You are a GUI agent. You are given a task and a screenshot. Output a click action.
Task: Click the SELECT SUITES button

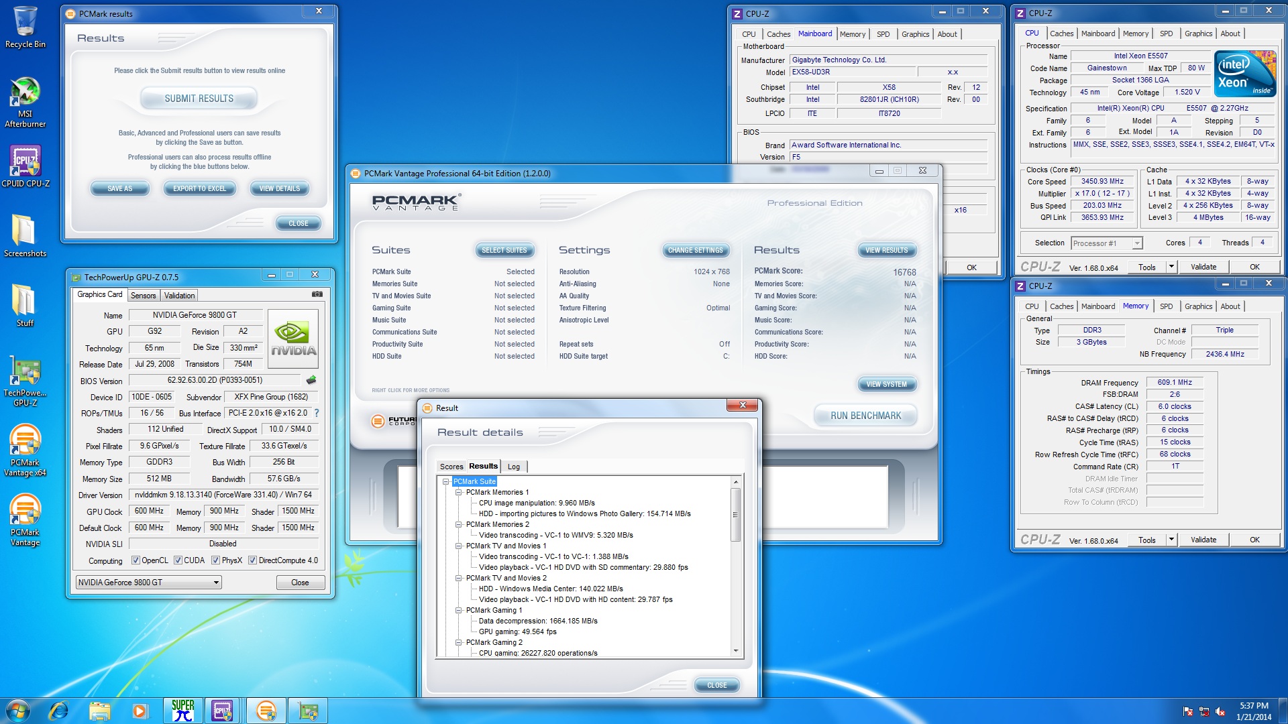pos(504,250)
